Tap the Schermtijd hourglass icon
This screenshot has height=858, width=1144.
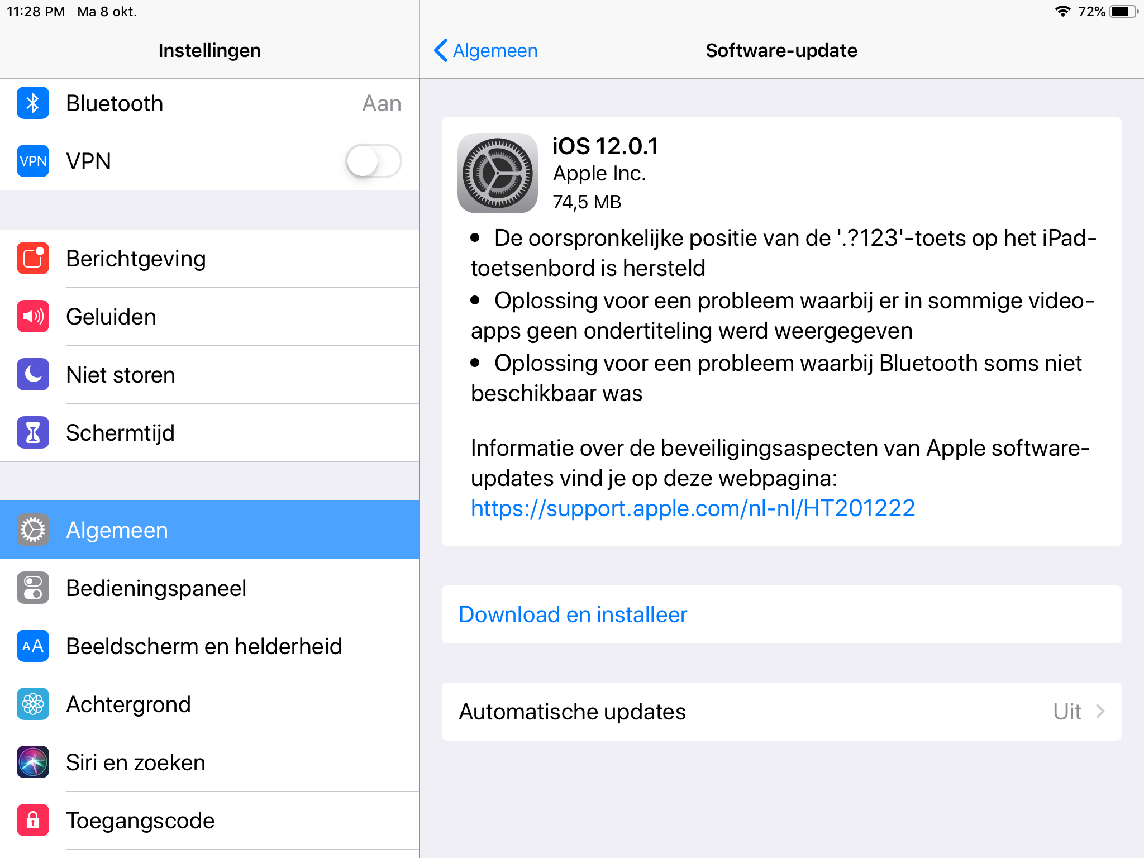coord(33,433)
